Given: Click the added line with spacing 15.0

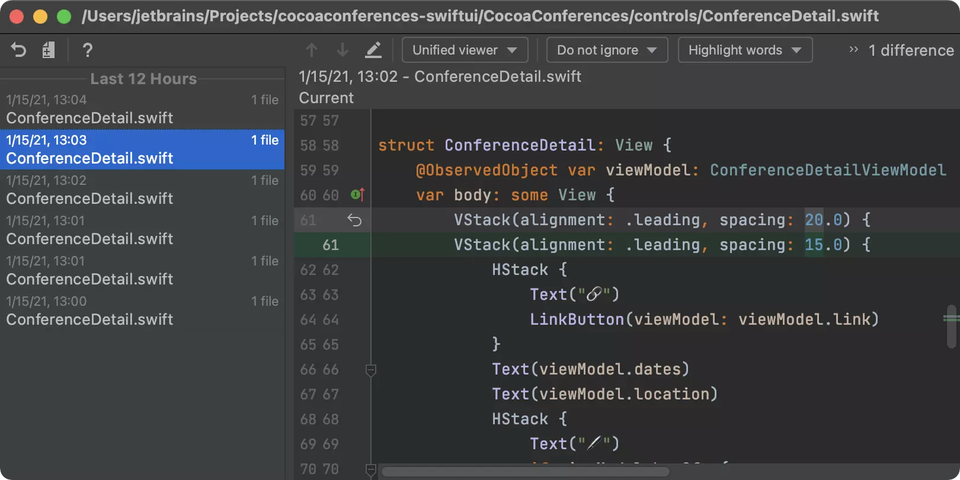Looking at the screenshot, I should pos(652,245).
